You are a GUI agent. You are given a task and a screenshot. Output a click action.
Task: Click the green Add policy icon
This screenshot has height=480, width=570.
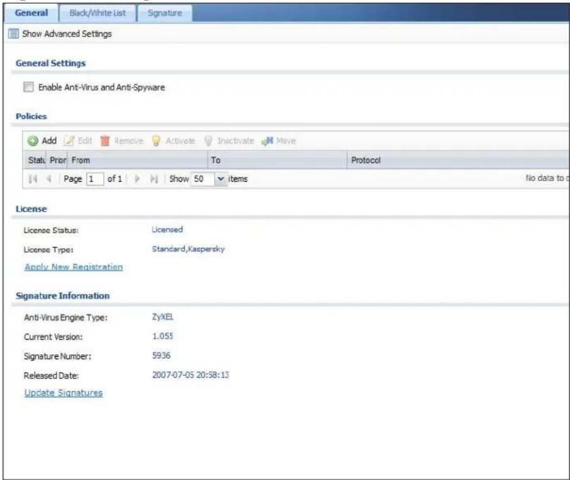pyautogui.click(x=33, y=141)
